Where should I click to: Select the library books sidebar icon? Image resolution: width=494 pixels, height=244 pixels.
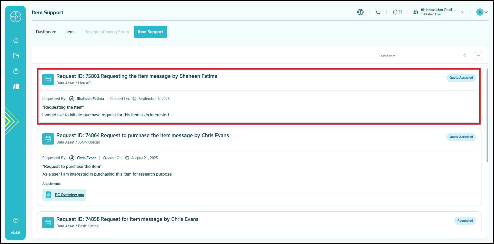coord(16,86)
